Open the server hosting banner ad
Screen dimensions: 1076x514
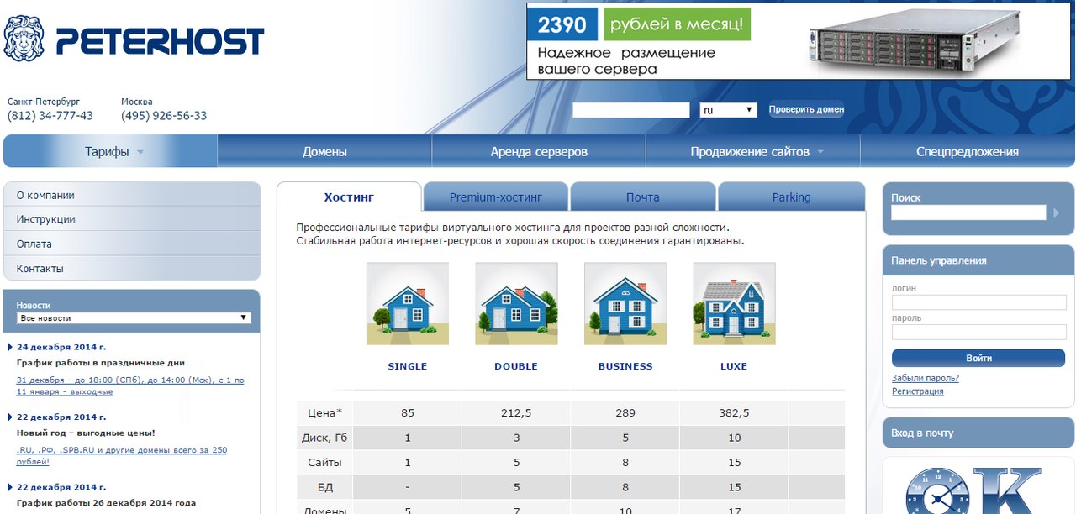tap(797, 42)
